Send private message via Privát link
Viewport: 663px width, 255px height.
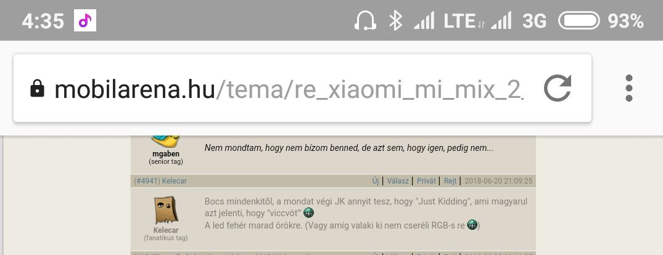[x=426, y=181]
